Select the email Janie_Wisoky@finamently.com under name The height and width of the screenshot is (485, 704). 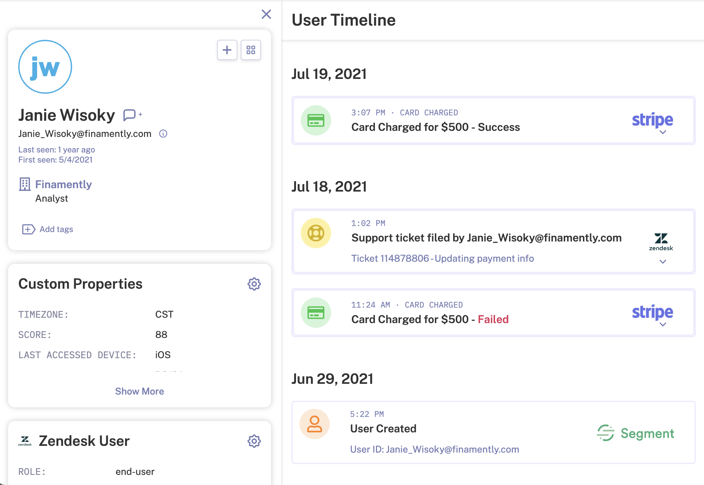(x=85, y=134)
